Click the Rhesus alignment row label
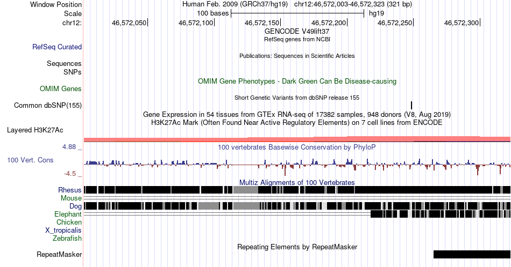This screenshot has width=511, height=267. click(x=70, y=190)
